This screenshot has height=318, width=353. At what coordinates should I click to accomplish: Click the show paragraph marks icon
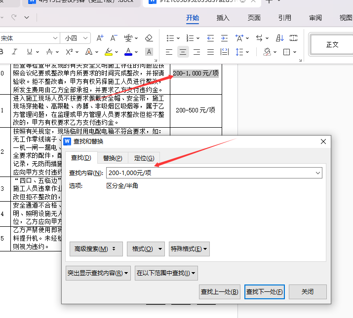[x=294, y=38]
